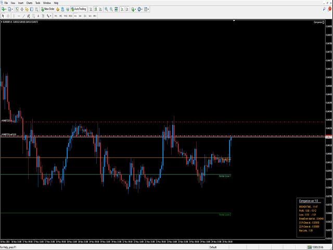The height and width of the screenshot is (250, 333).
Task: Expand the Periods dropdown arrow
Action: pyautogui.click(x=142, y=9)
